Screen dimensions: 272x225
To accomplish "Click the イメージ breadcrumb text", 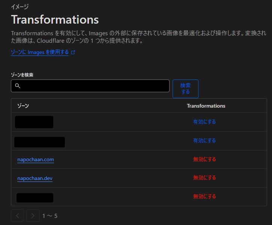I will [x=20, y=7].
